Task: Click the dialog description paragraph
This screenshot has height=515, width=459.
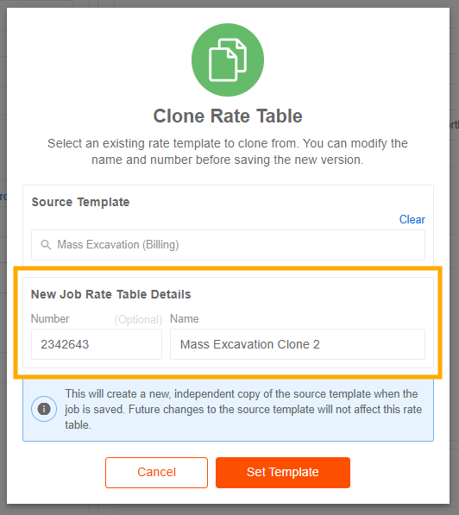Action: [228, 152]
